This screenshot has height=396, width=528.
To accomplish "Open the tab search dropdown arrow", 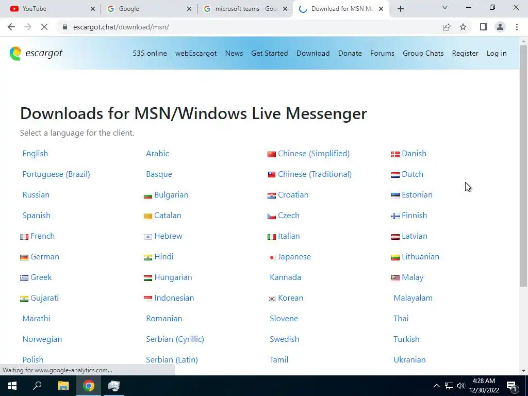I will tap(445, 7).
